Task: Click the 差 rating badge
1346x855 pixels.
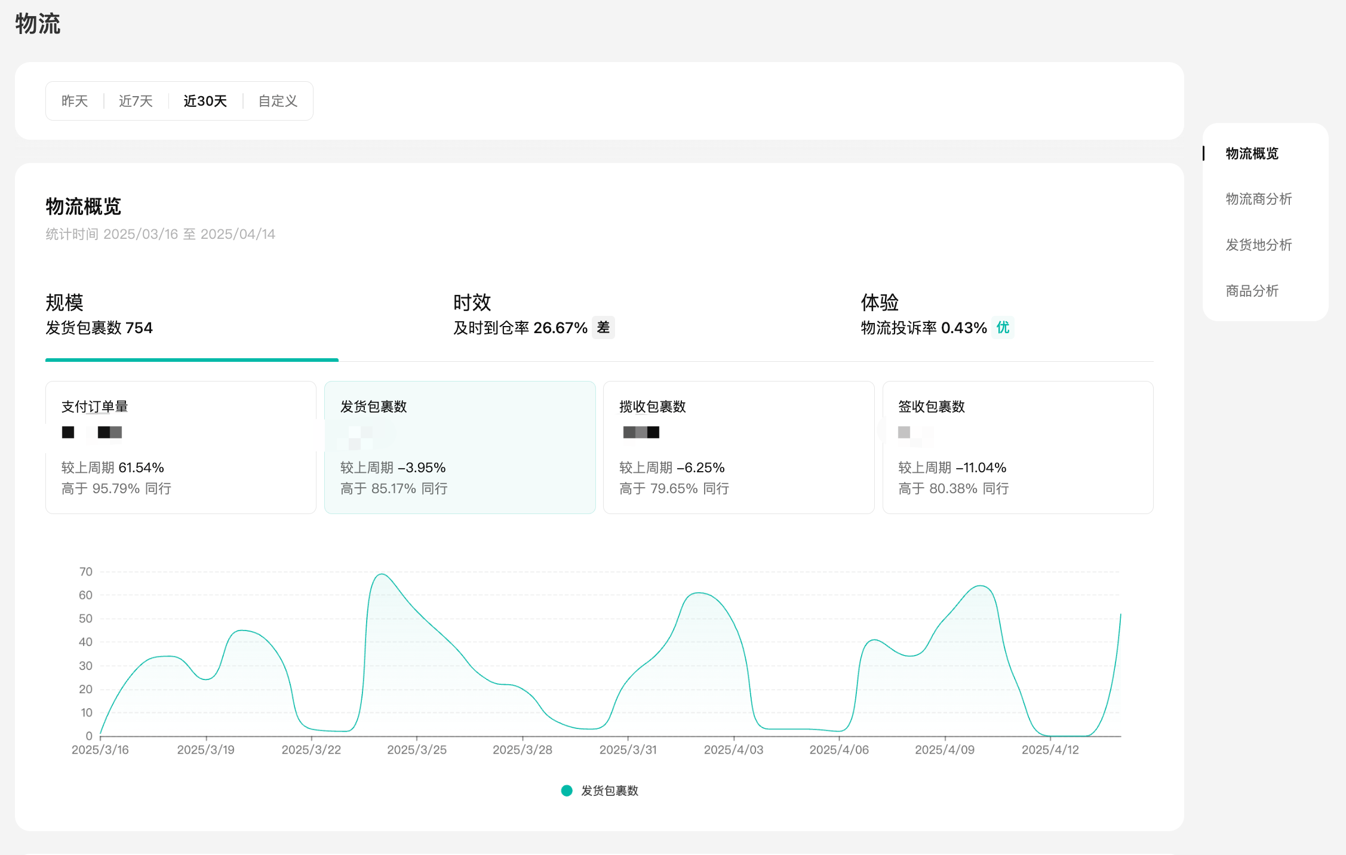Action: [x=603, y=327]
